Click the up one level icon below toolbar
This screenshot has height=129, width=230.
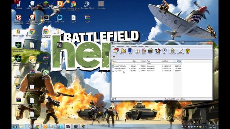[x=114, y=57]
